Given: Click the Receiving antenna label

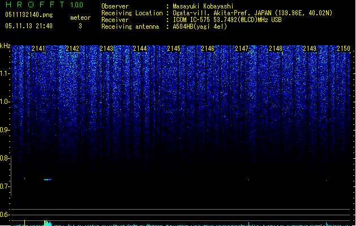Looking at the screenshot, I should tap(130, 27).
